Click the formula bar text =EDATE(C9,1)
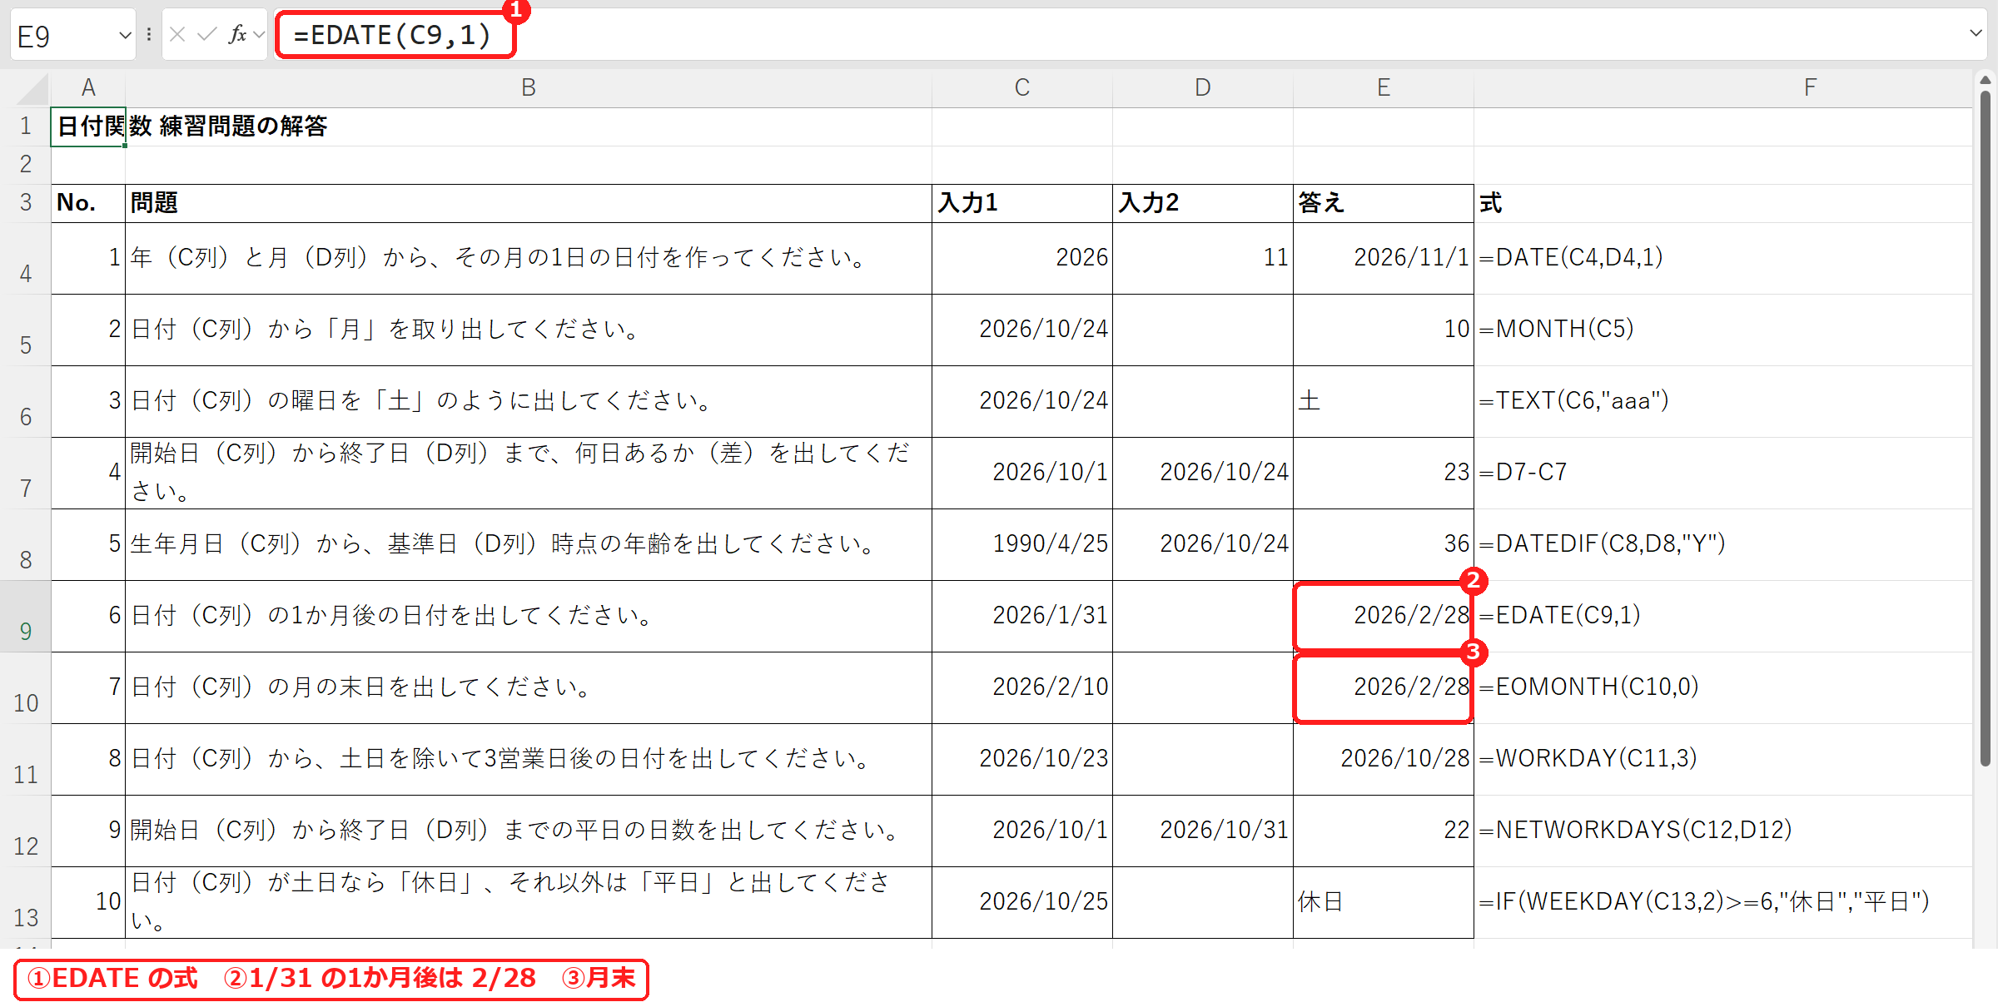Viewport: 1998px width, 1007px height. (393, 35)
